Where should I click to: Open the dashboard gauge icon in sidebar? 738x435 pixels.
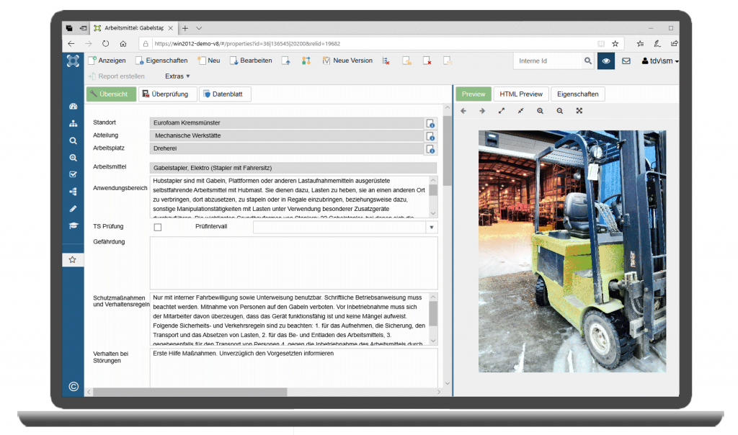(x=73, y=107)
